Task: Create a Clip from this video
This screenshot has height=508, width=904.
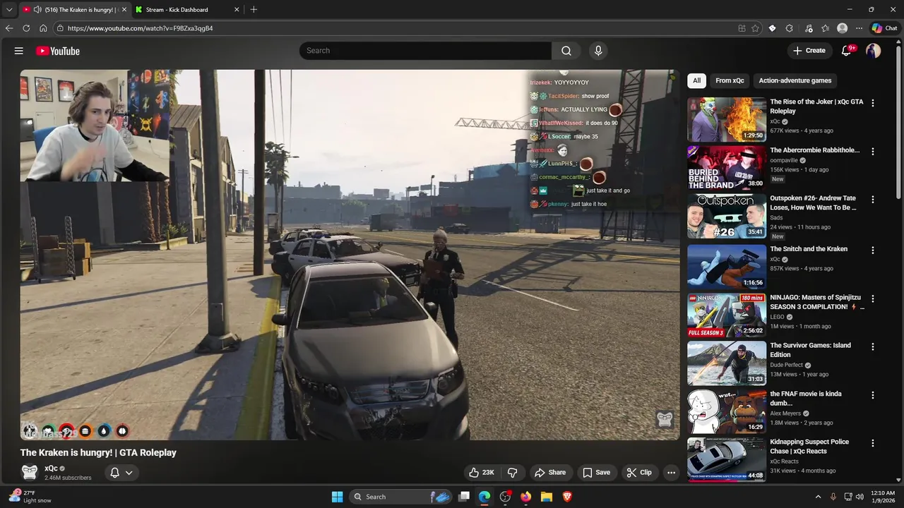Action: click(639, 473)
